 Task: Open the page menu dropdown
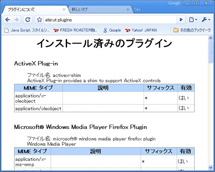coord(193,20)
